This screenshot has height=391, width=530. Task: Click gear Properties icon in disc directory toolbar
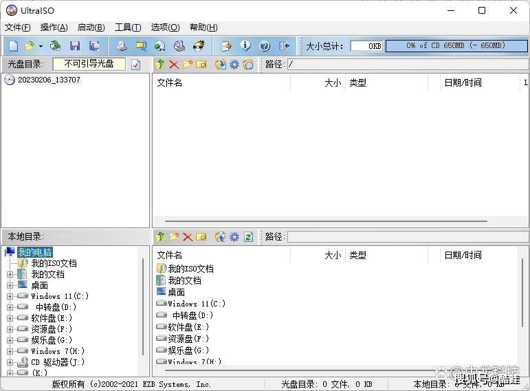[234, 64]
